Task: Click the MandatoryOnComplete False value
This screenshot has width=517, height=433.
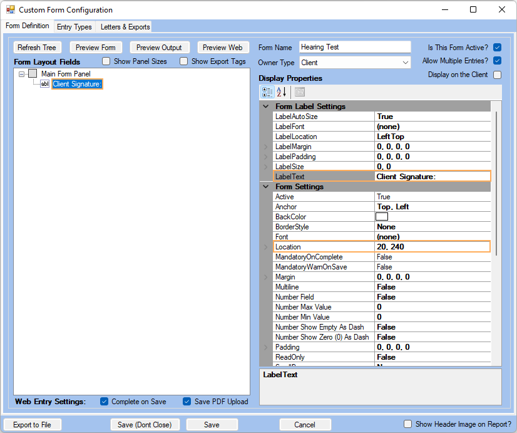Action: (384, 257)
